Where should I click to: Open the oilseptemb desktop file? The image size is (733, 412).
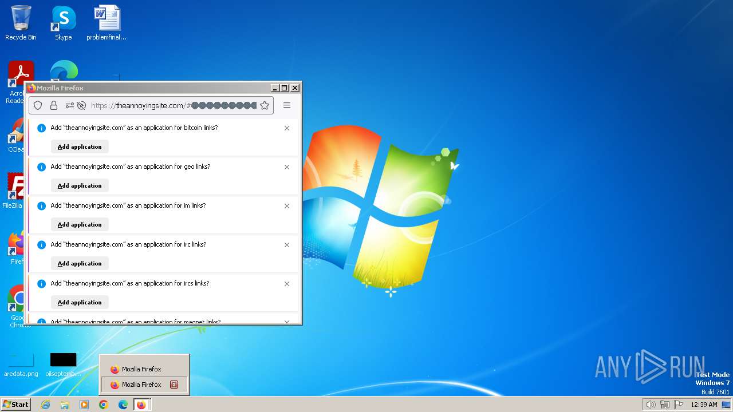[64, 365]
